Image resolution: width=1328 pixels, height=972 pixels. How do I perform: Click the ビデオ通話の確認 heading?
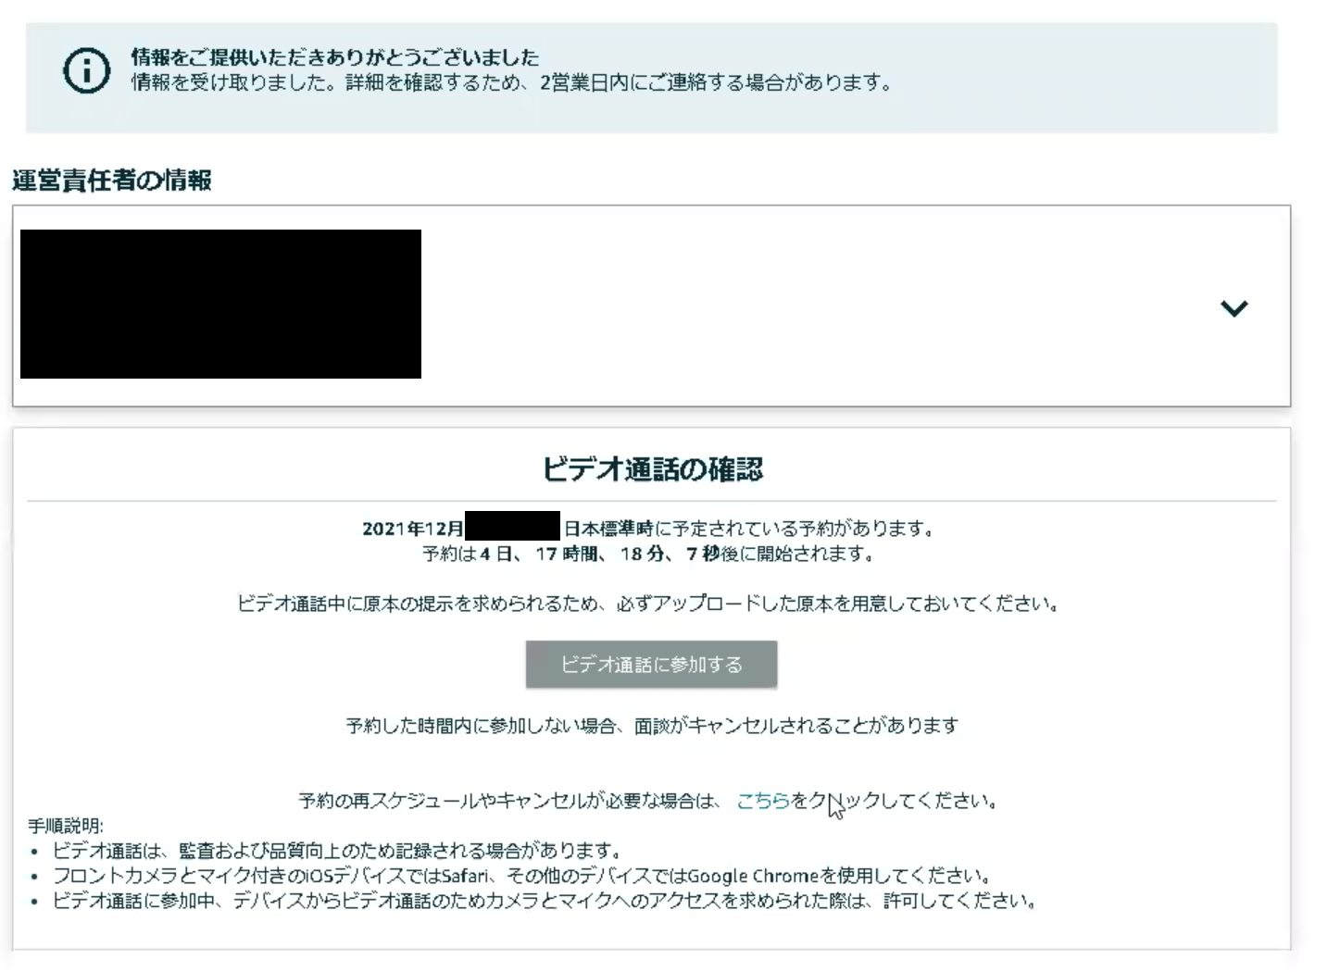(x=652, y=469)
